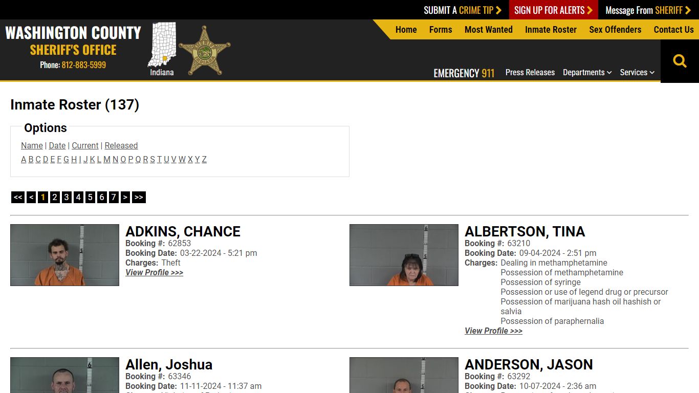Click the Indiana state map icon
This screenshot has width=699, height=393.
[x=162, y=45]
